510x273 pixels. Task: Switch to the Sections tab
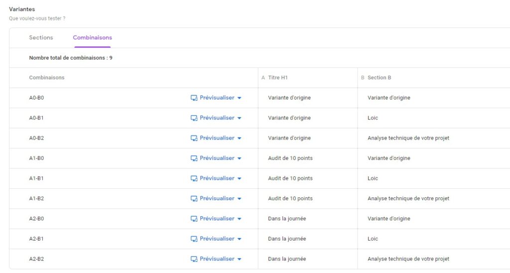(x=41, y=37)
